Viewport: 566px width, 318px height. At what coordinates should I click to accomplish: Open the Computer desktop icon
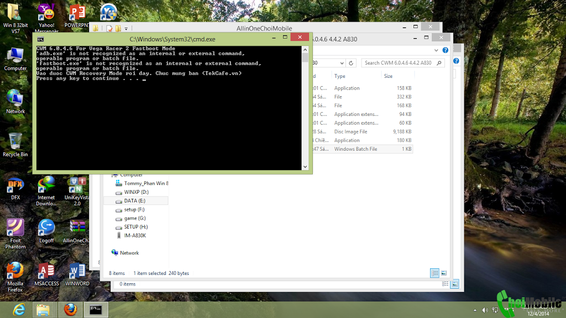pyautogui.click(x=15, y=60)
